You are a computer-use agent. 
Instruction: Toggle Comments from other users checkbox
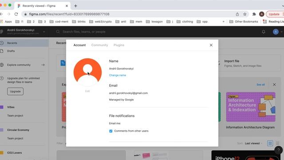[x=110, y=131]
